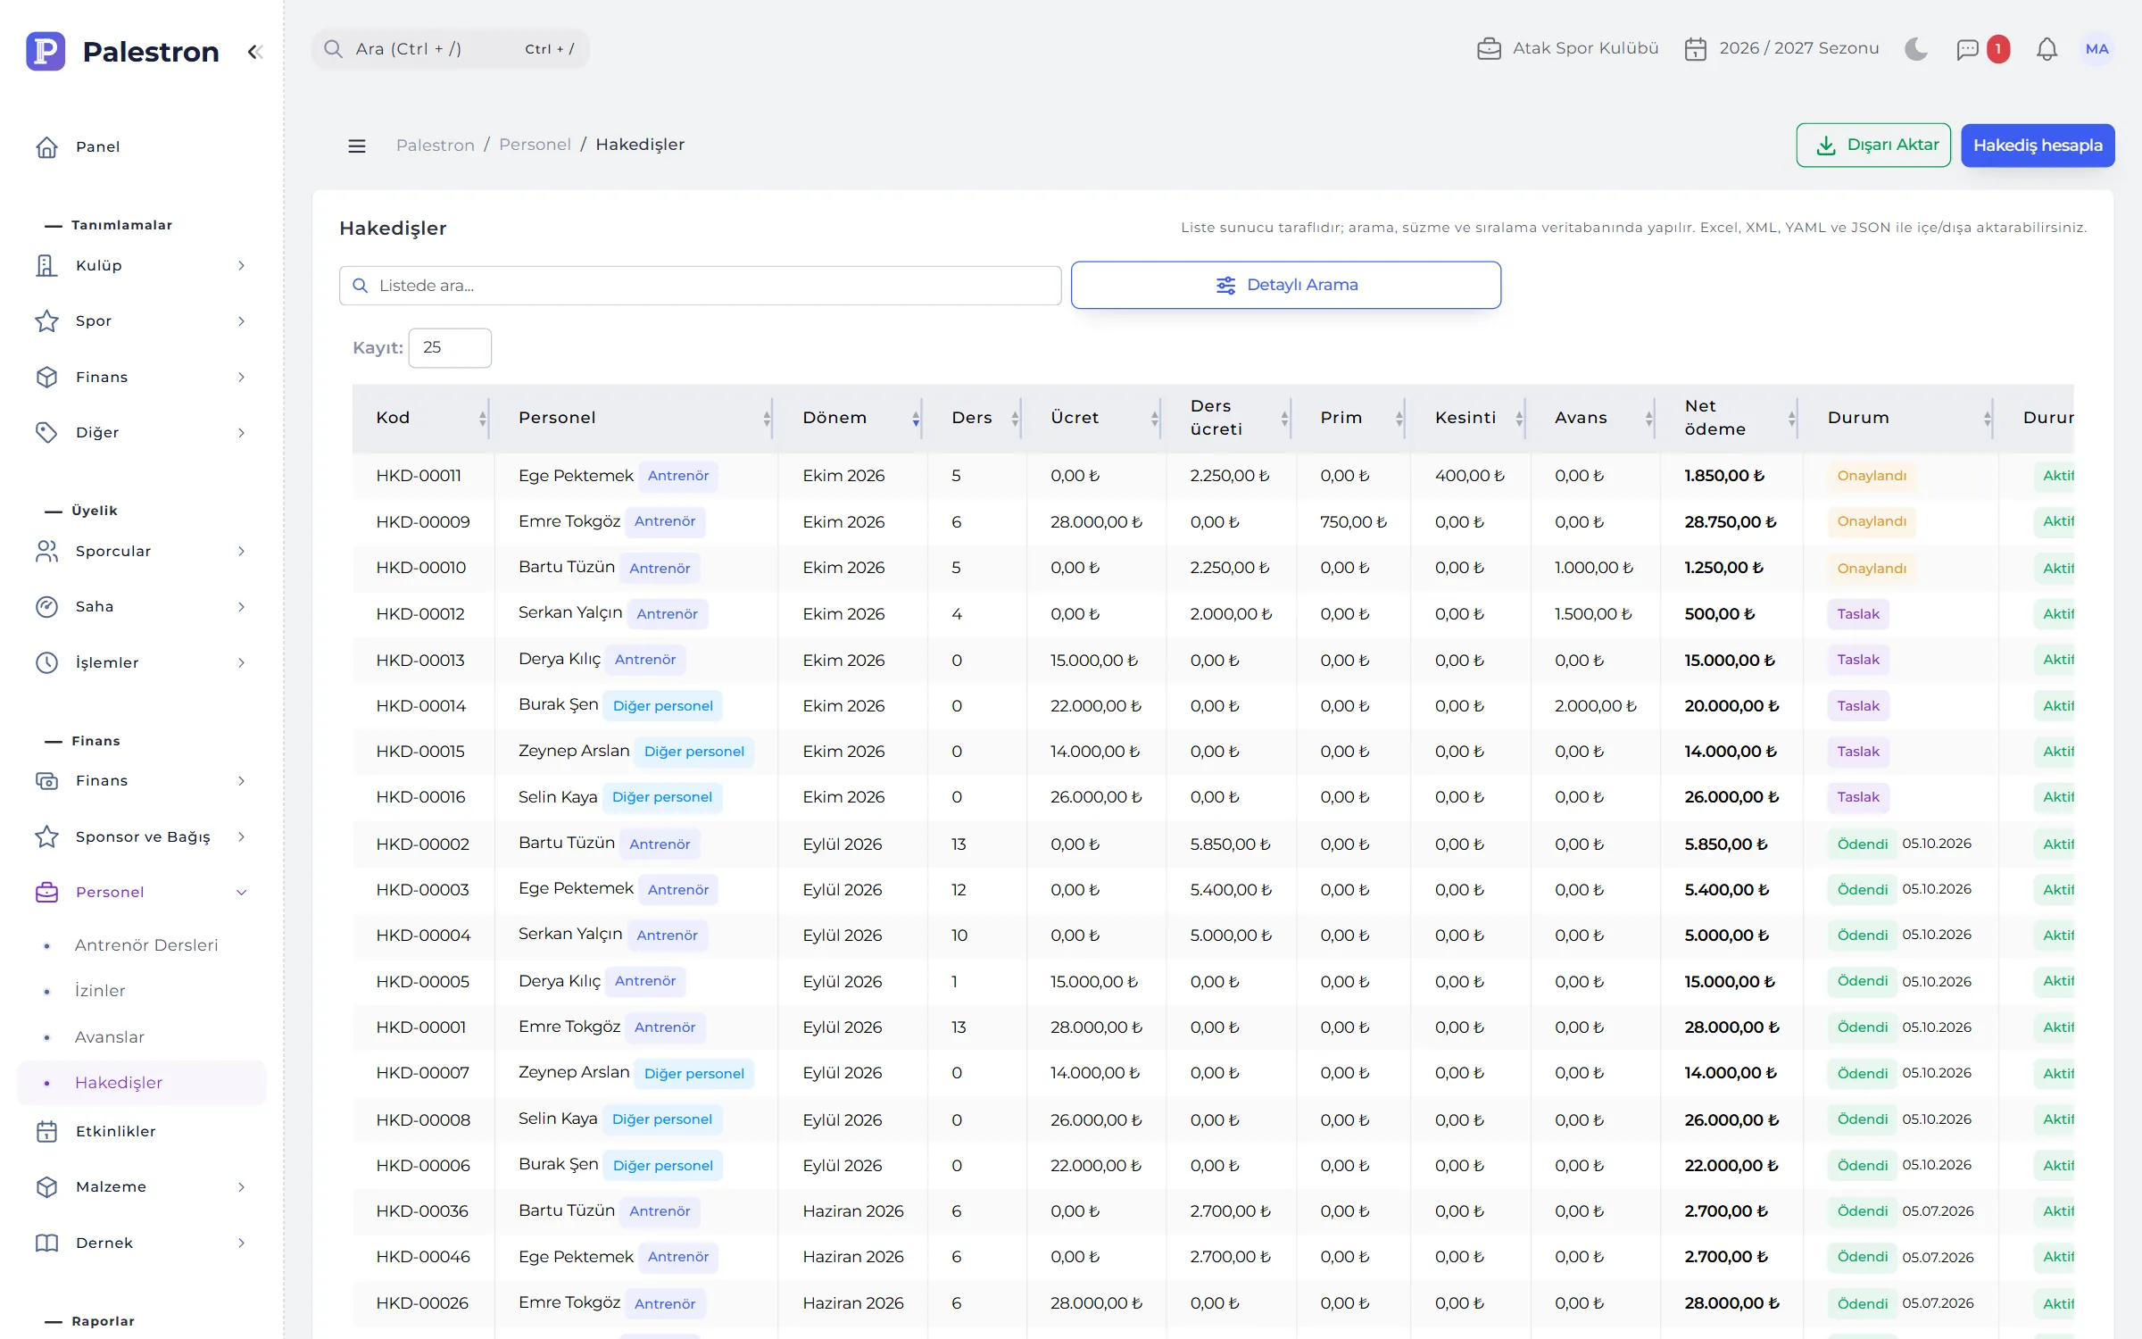Expand the Sporcular menu chevron
The image size is (2142, 1339).
tap(241, 551)
